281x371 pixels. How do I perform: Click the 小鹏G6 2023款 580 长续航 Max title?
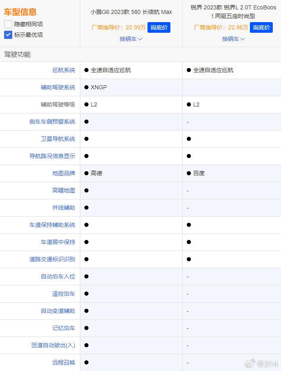pos(131,12)
